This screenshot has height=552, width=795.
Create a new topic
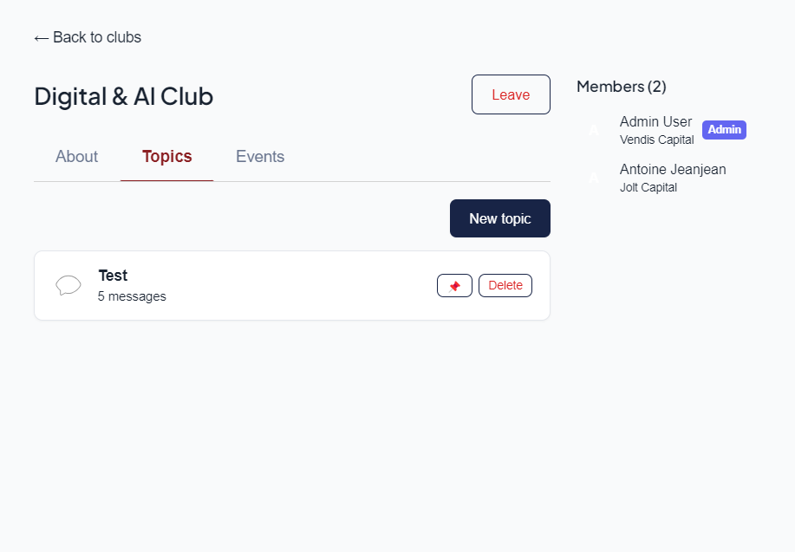point(499,218)
